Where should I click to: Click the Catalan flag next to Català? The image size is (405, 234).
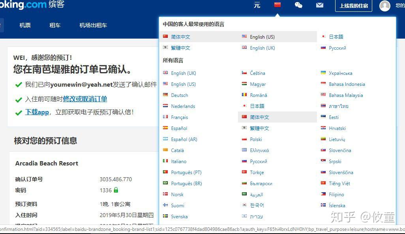[165, 150]
